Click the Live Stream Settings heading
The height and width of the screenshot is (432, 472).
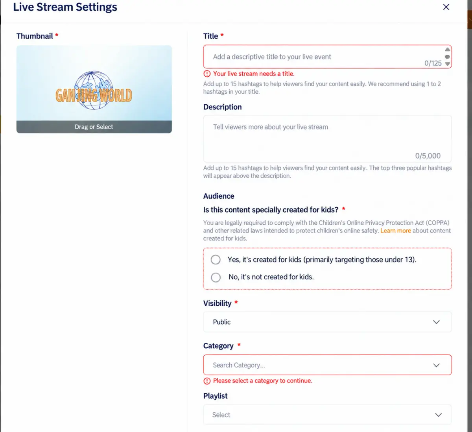[65, 7]
